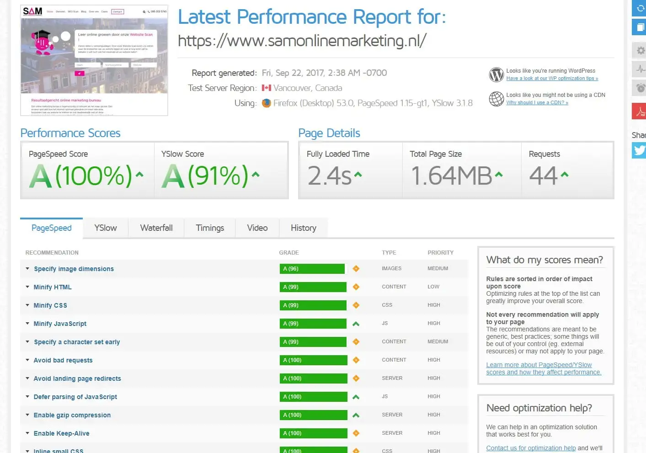Screen dimensions: 646x453
Task: Expand Specify image dimensions with its triangle
Action: (x=27, y=269)
